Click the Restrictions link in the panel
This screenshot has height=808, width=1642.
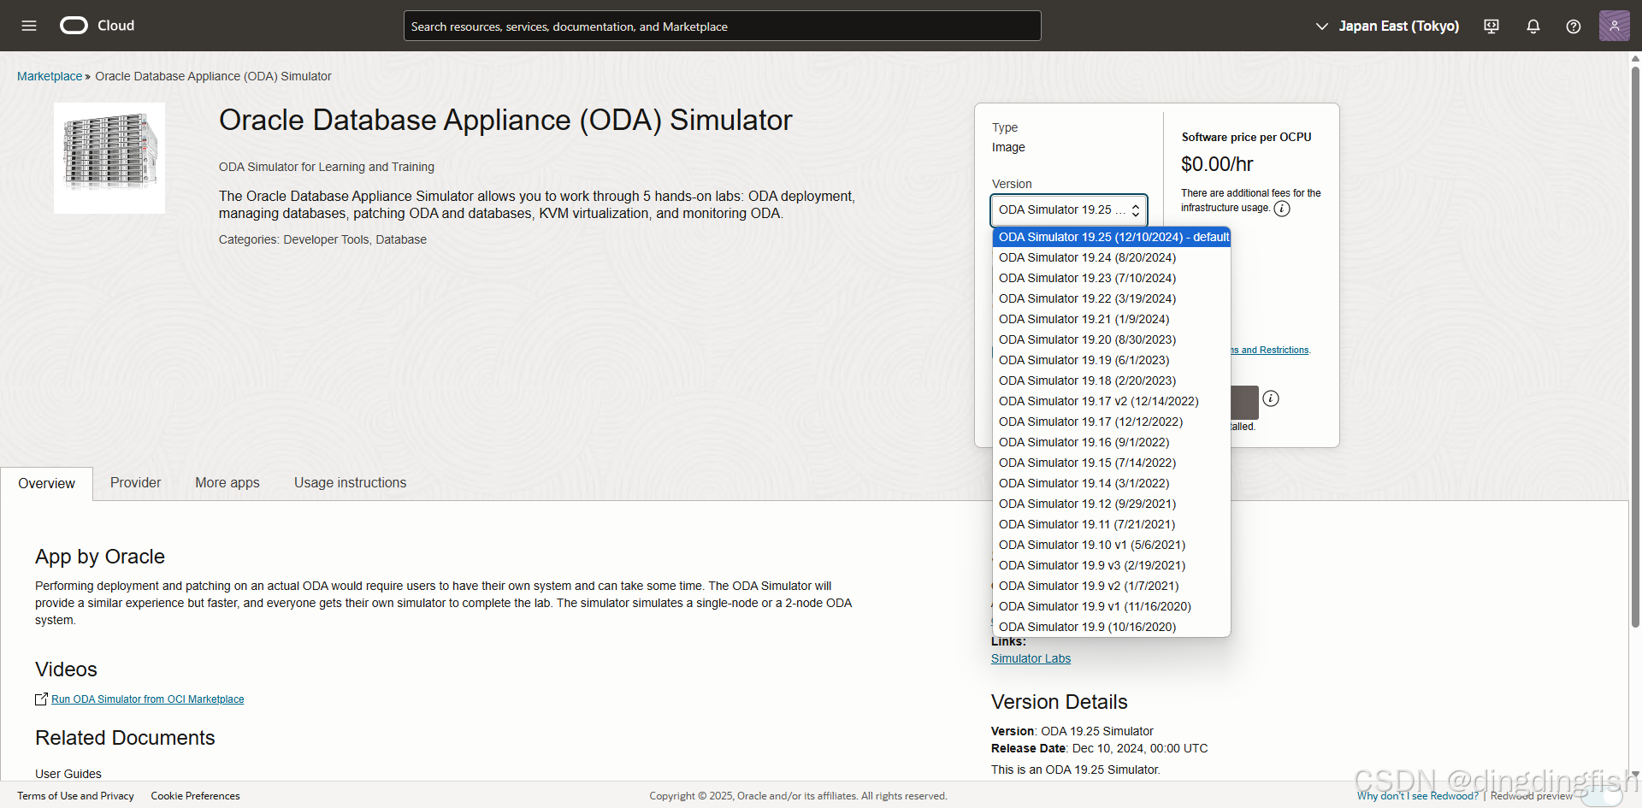(1270, 351)
